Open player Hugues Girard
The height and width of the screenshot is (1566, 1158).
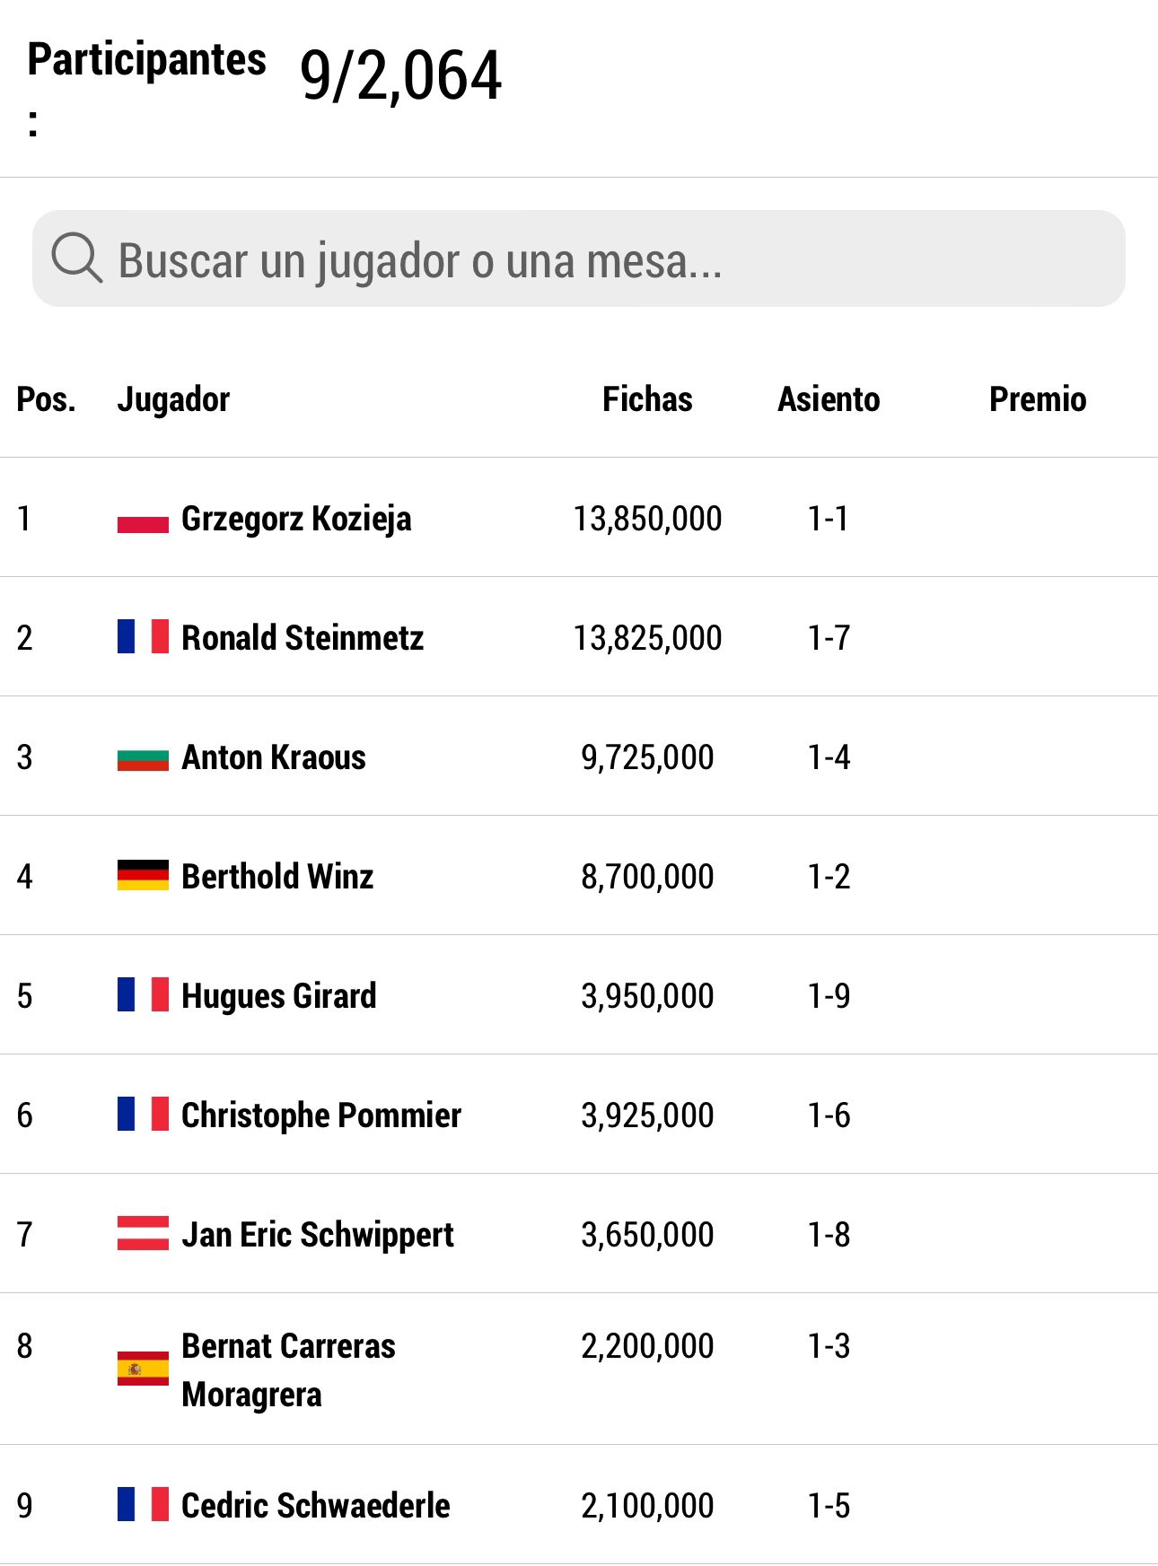(x=279, y=996)
